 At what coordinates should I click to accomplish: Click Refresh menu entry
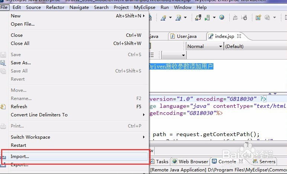tap(78, 106)
